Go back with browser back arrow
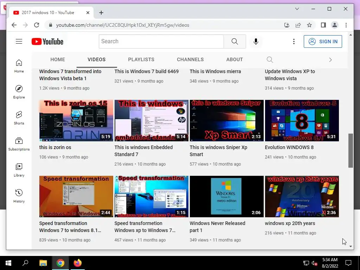 14,25
